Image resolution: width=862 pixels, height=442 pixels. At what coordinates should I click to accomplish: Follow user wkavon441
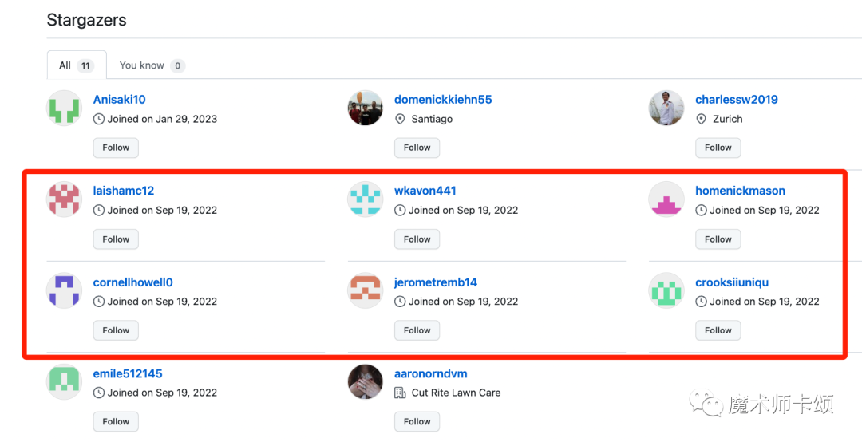coord(417,239)
